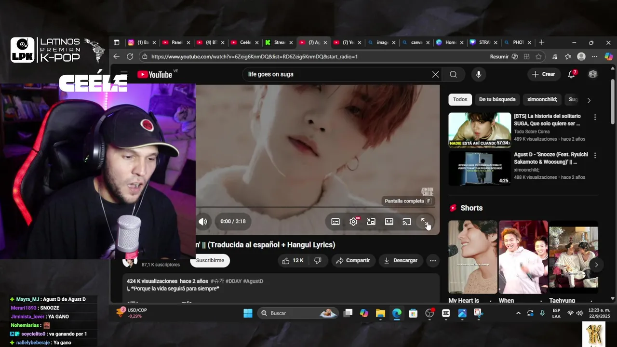Open the My Heart is short
This screenshot has width=617, height=347.
473,257
